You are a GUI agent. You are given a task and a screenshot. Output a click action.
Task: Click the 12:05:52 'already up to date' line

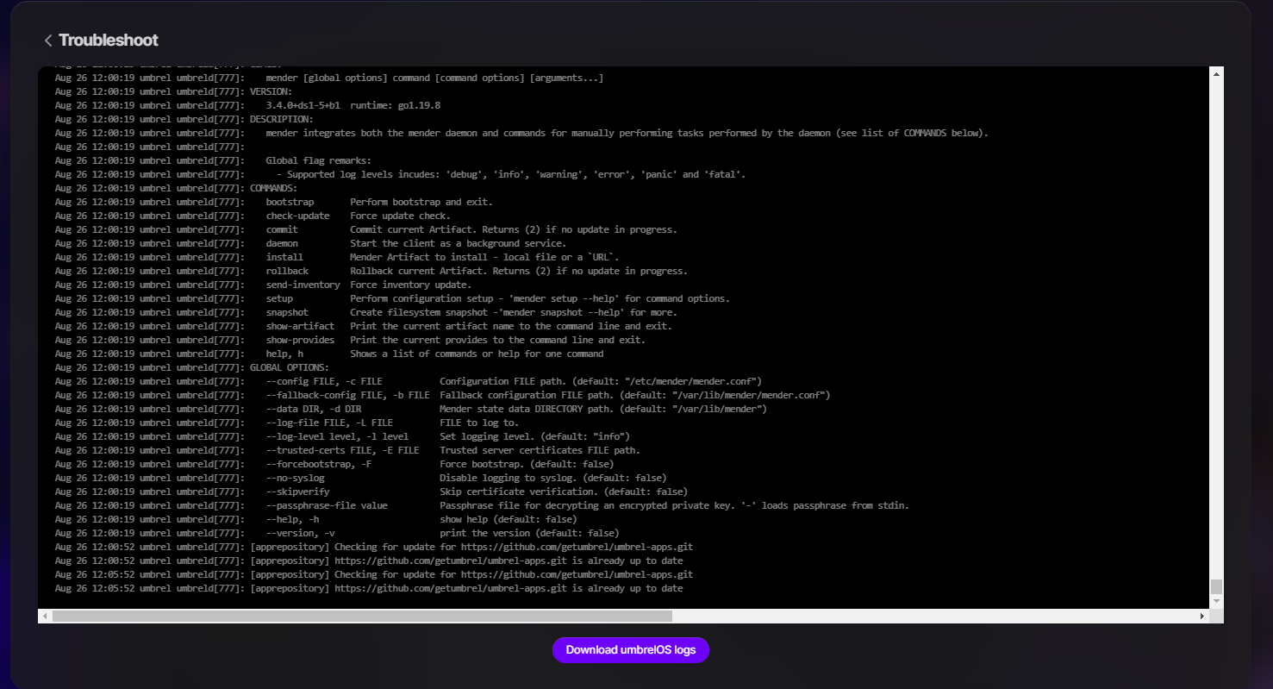[368, 588]
